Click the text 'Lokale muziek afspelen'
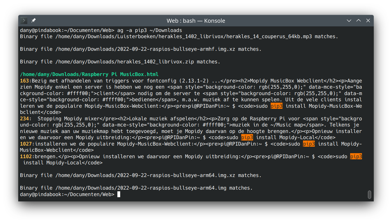Viewport: 392px width, 223px height. pyautogui.click(x=161, y=119)
